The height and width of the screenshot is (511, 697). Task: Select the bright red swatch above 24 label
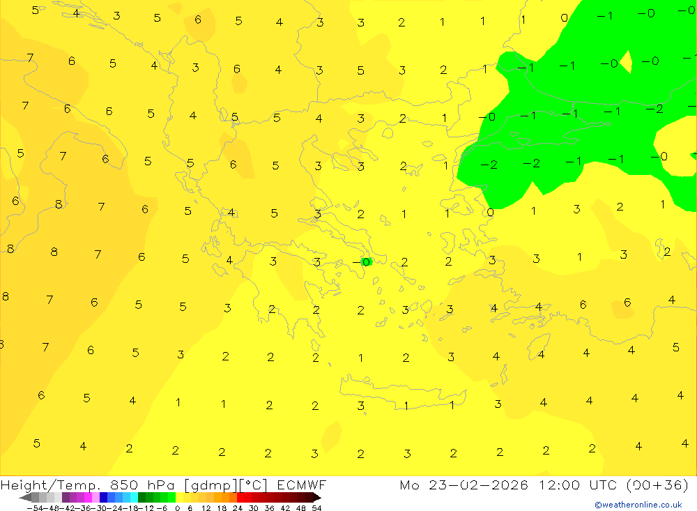tap(240, 497)
